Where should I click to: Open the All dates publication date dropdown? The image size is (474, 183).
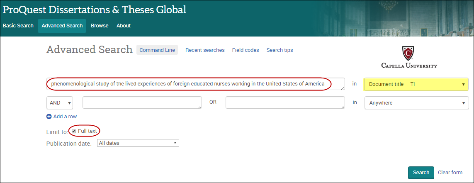pos(138,143)
